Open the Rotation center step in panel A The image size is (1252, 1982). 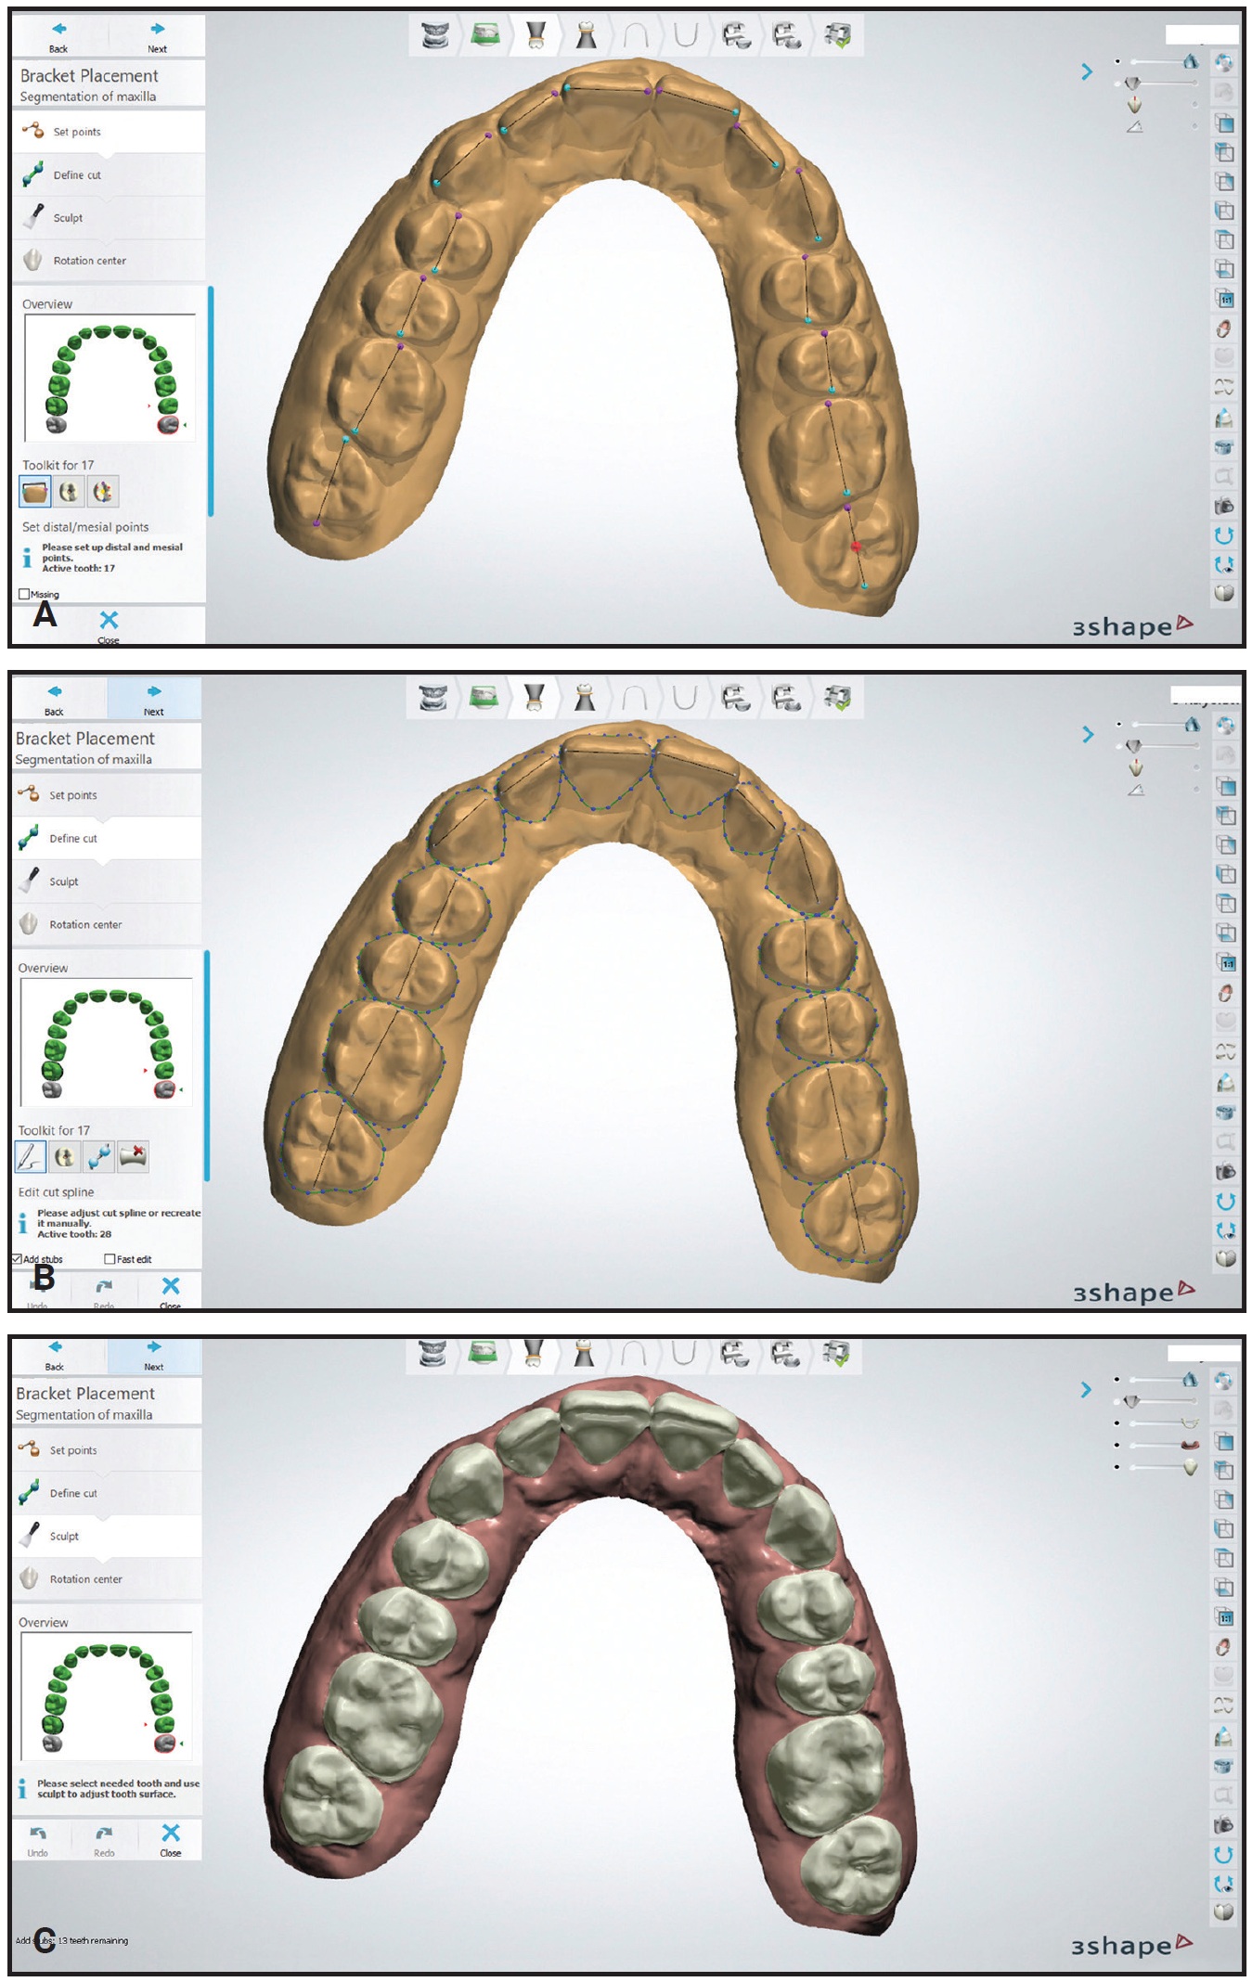click(89, 261)
